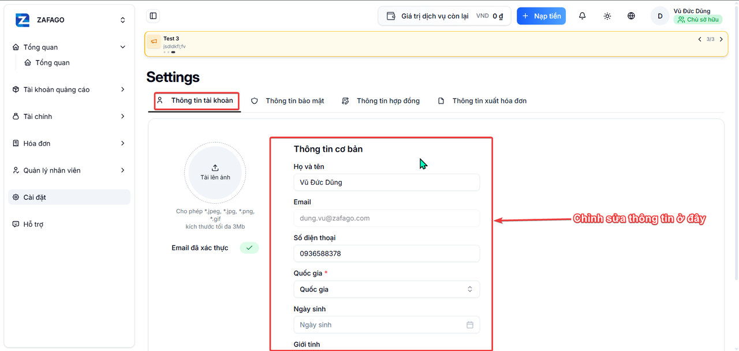Open Cài đặt in sidebar
The width and height of the screenshot is (739, 351).
pos(69,197)
